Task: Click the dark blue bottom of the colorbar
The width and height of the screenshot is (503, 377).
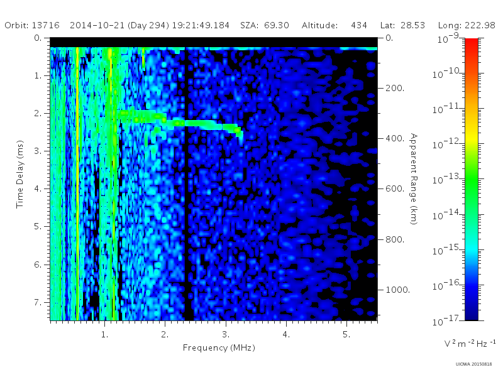Action: tap(472, 314)
